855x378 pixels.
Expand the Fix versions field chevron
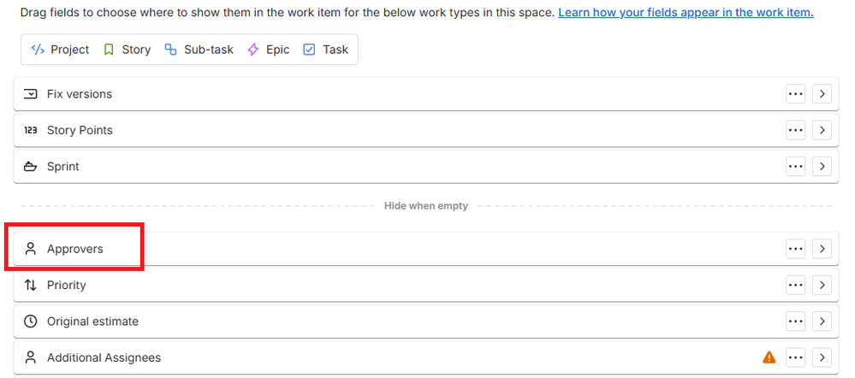click(822, 94)
